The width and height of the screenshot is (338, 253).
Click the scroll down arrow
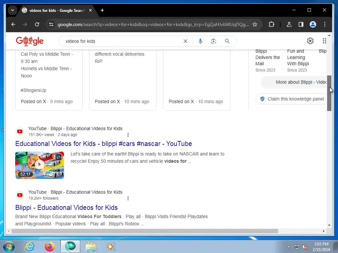(x=329, y=225)
